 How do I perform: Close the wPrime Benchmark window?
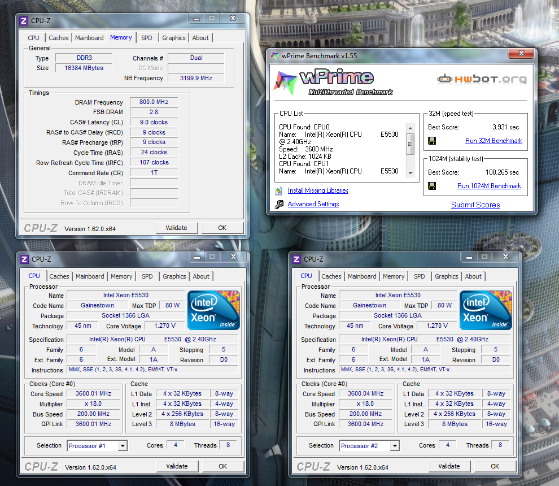522,53
